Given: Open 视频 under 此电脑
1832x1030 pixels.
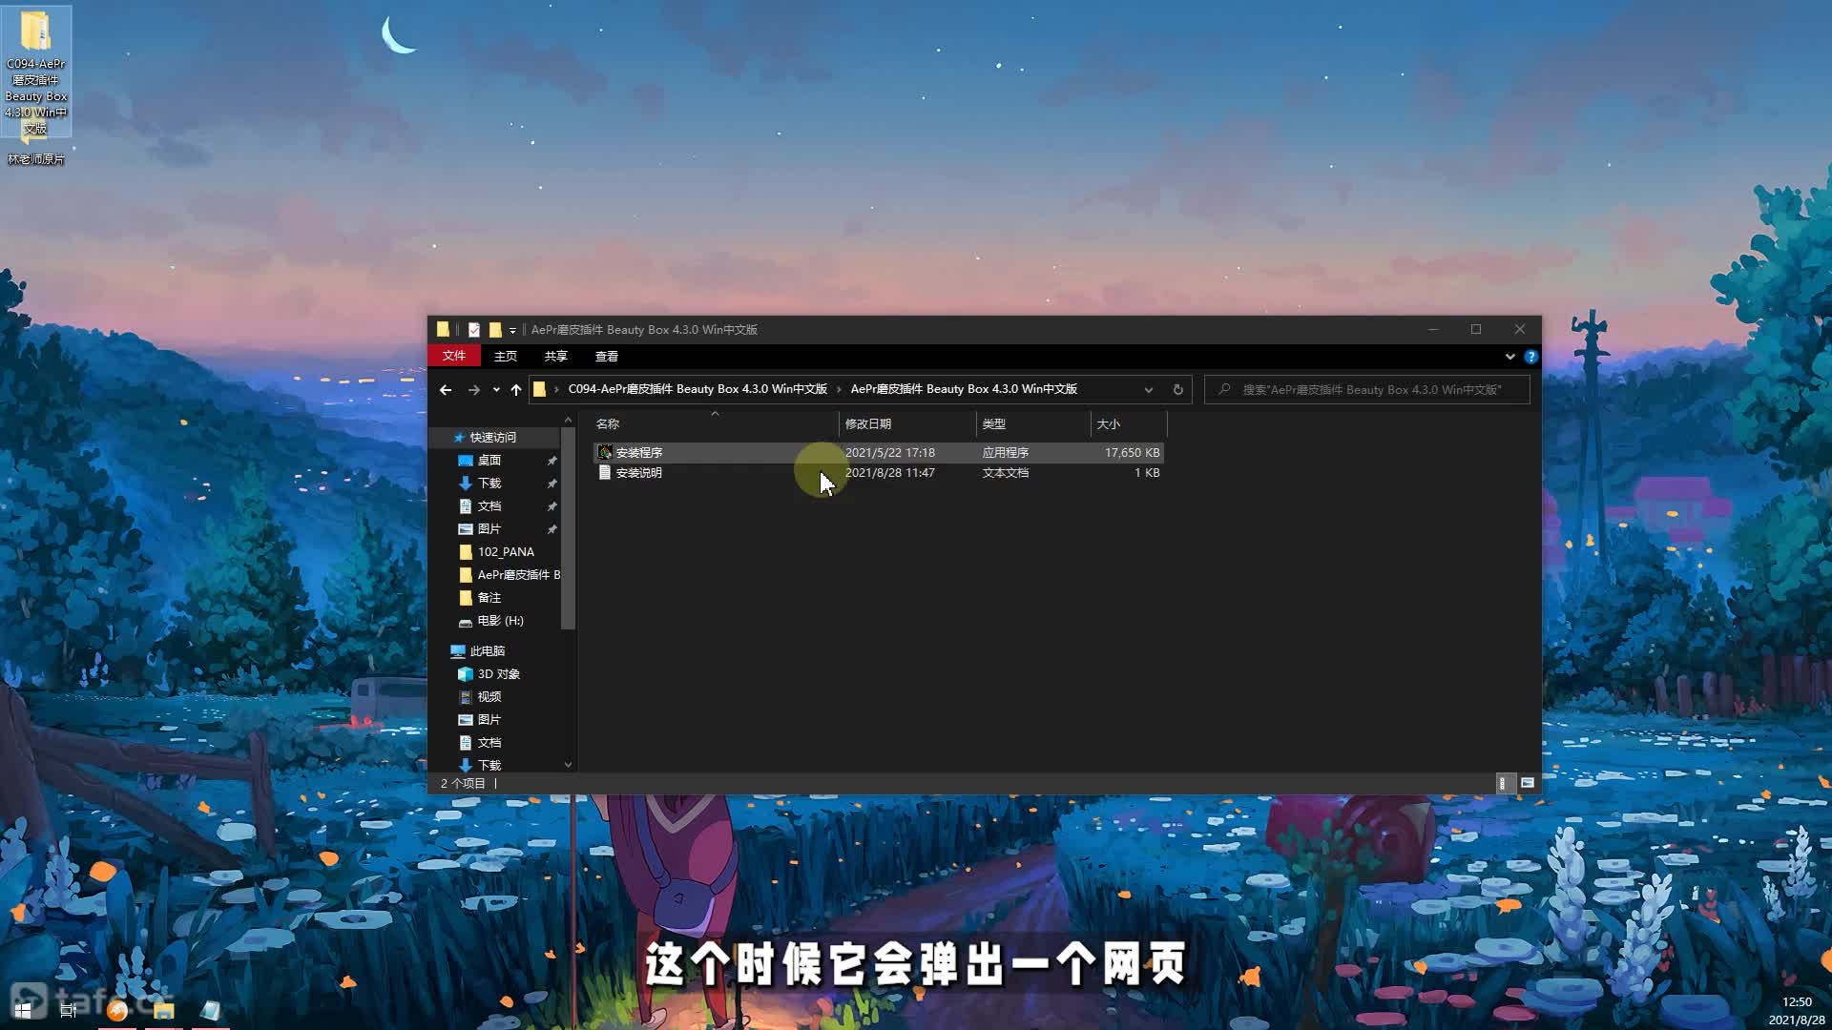Looking at the screenshot, I should [x=489, y=696].
